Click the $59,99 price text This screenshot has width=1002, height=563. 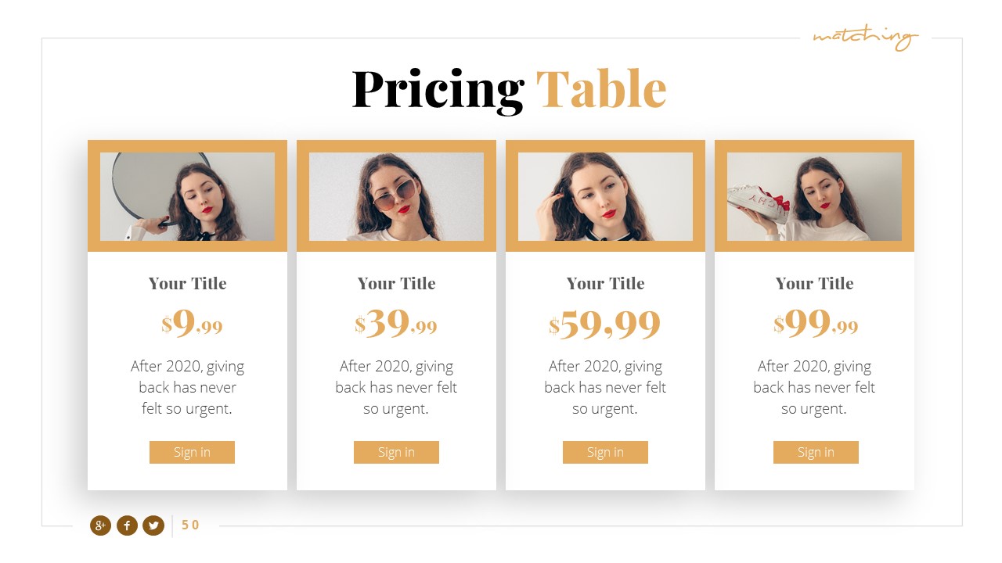605,324
